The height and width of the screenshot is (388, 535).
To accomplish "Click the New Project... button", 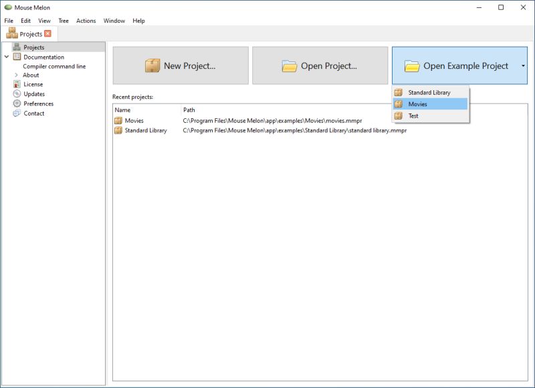I will point(181,65).
